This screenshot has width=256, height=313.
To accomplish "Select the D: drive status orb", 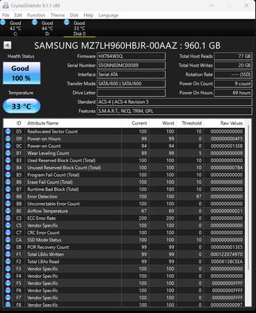I will [x=35, y=22].
